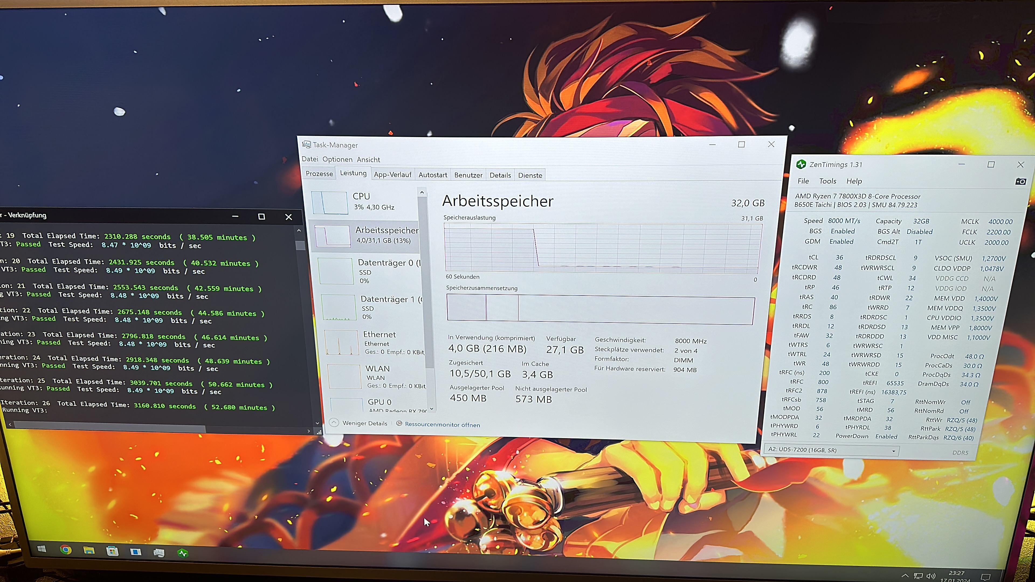
Task: Open the network status tray icon
Action: 919,576
